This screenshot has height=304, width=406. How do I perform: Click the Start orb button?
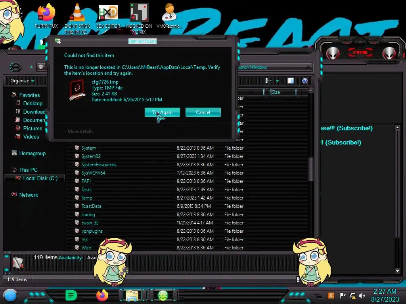tap(10, 295)
